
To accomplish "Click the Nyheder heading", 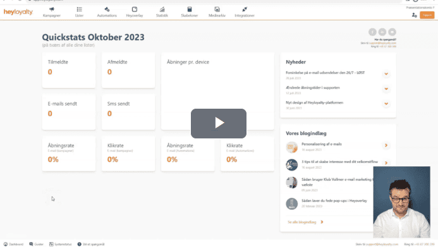I will coord(296,62).
